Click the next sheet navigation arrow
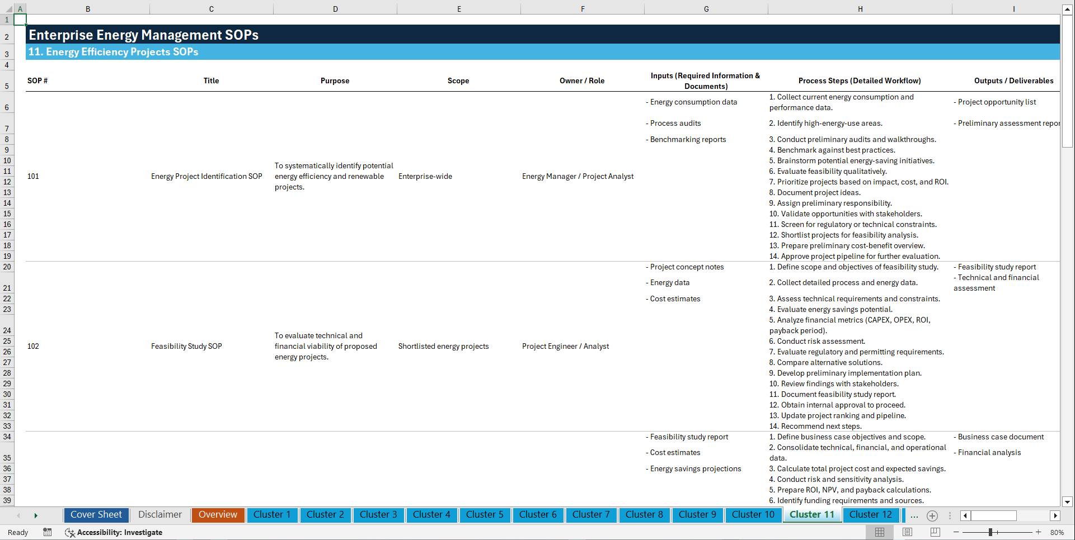 [x=36, y=515]
